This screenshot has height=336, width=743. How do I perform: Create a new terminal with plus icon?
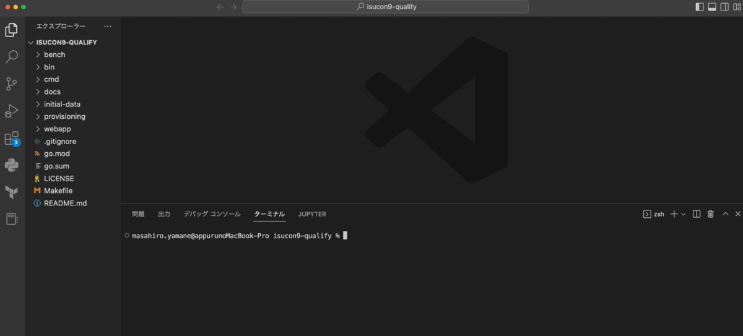pos(674,214)
